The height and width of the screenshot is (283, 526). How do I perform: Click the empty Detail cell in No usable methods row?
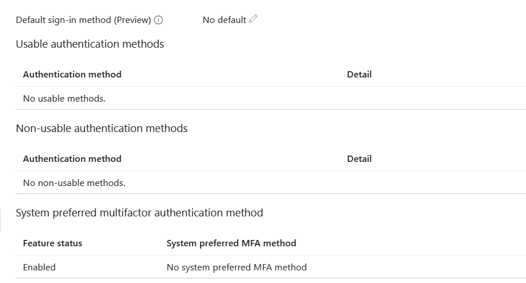click(433, 98)
